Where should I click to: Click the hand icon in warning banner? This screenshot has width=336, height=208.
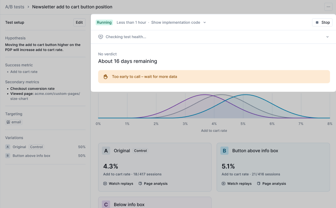click(x=105, y=77)
